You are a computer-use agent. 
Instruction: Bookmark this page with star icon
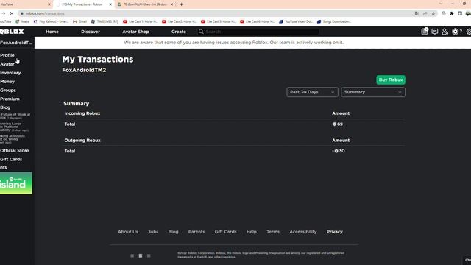click(433, 13)
